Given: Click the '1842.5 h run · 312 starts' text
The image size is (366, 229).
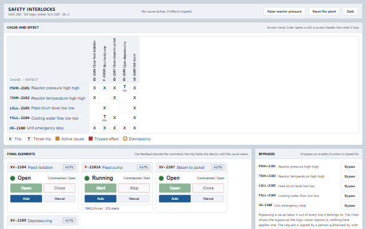Looking at the screenshot, I should (x=102, y=208).
